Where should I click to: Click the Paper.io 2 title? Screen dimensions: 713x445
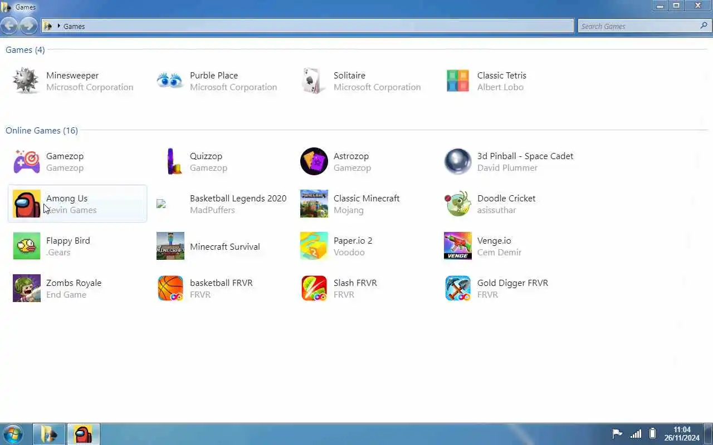click(x=353, y=240)
